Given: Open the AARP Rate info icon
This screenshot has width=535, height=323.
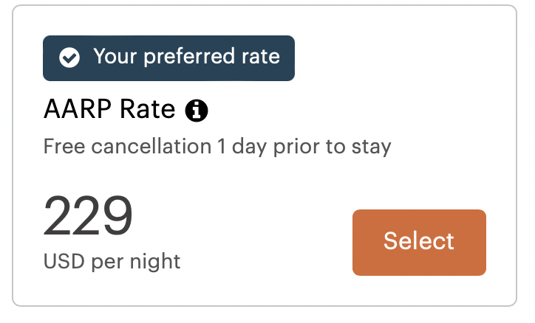Looking at the screenshot, I should [196, 111].
